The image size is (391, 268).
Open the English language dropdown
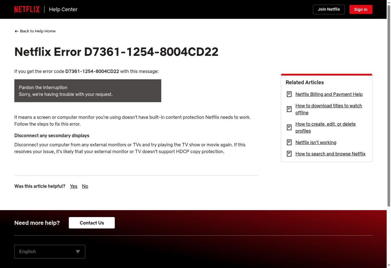point(50,252)
